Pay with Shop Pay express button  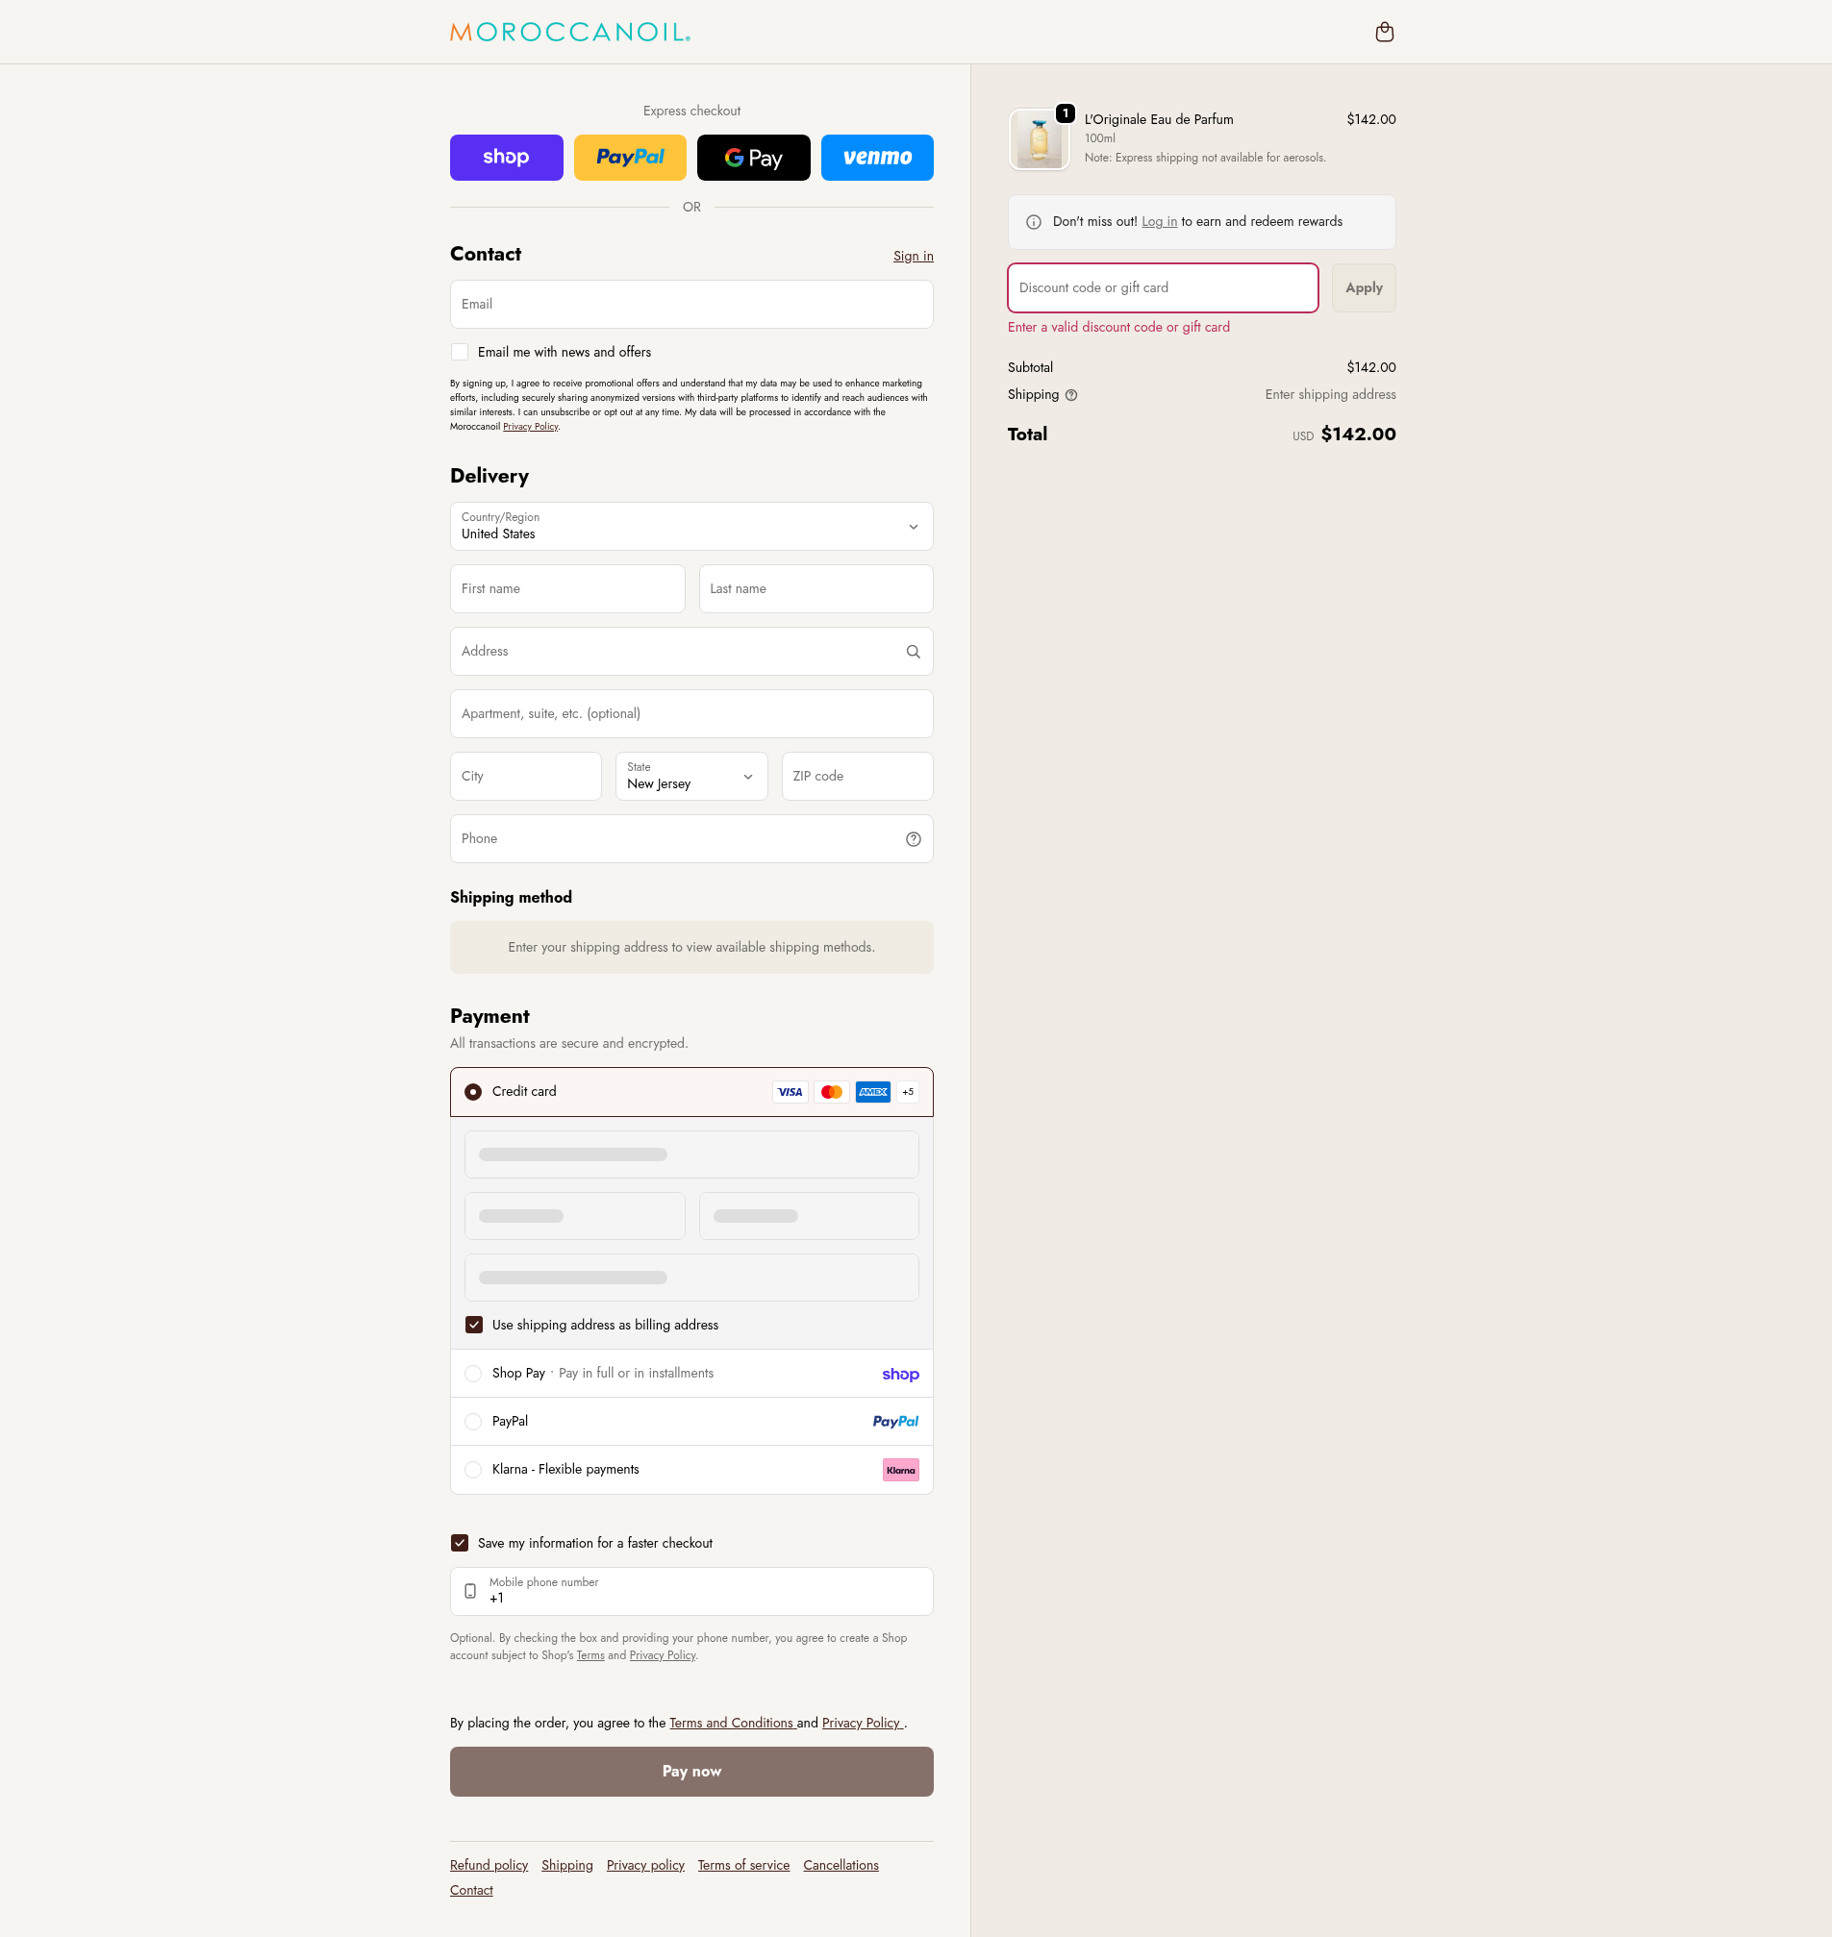click(x=506, y=158)
